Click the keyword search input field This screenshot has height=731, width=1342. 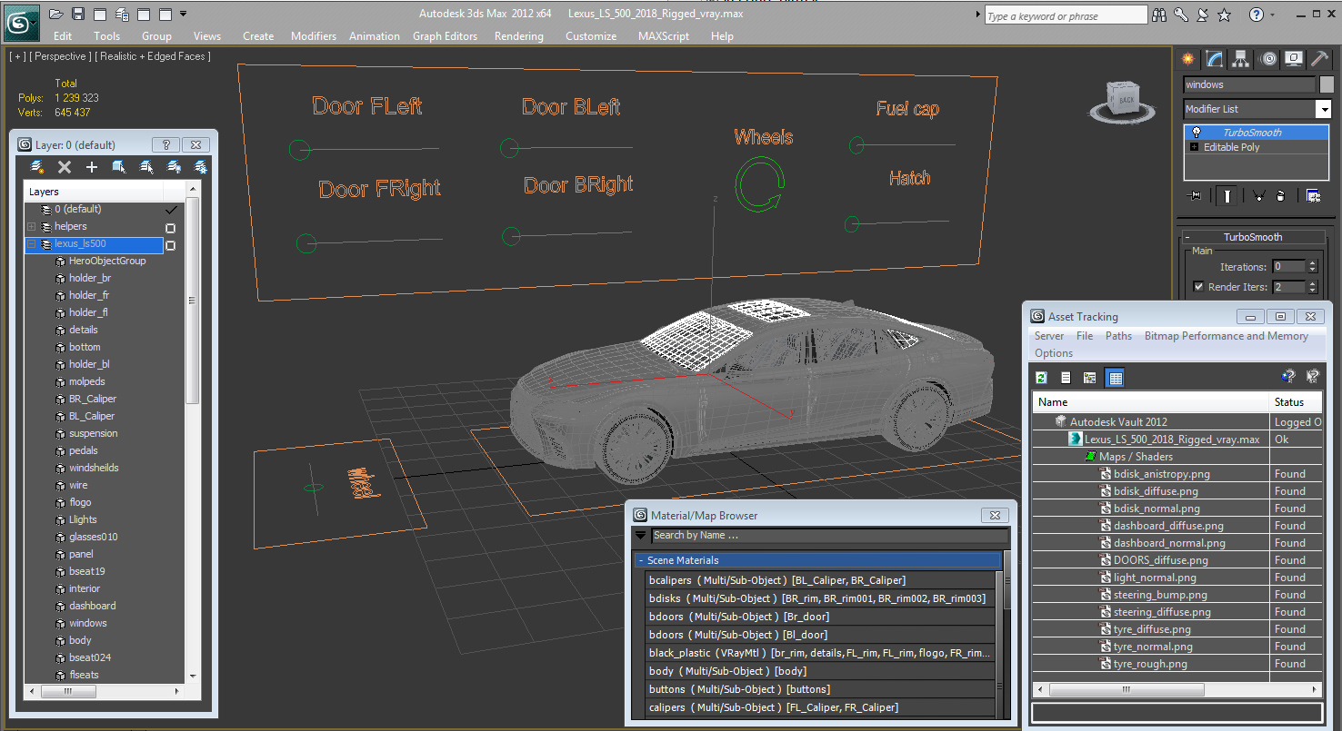[1066, 15]
